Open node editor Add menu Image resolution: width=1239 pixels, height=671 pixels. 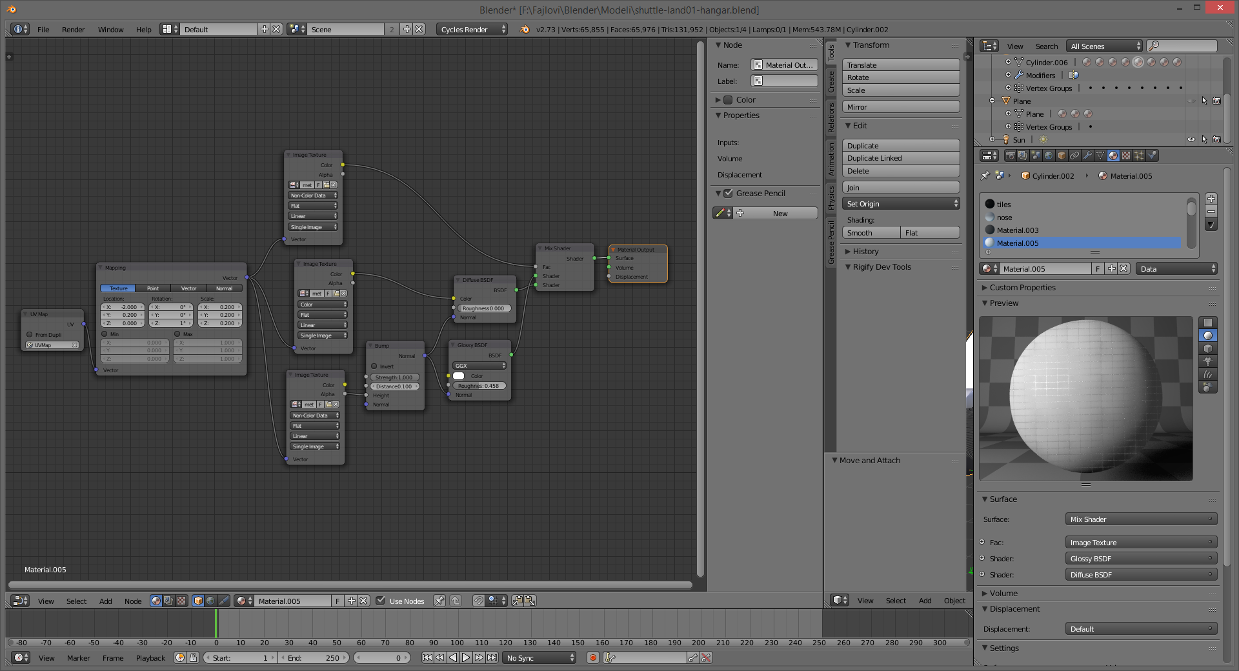[x=105, y=601]
